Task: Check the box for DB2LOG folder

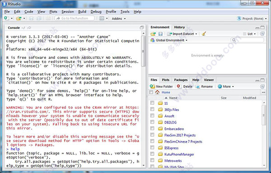Action: [x=152, y=122]
